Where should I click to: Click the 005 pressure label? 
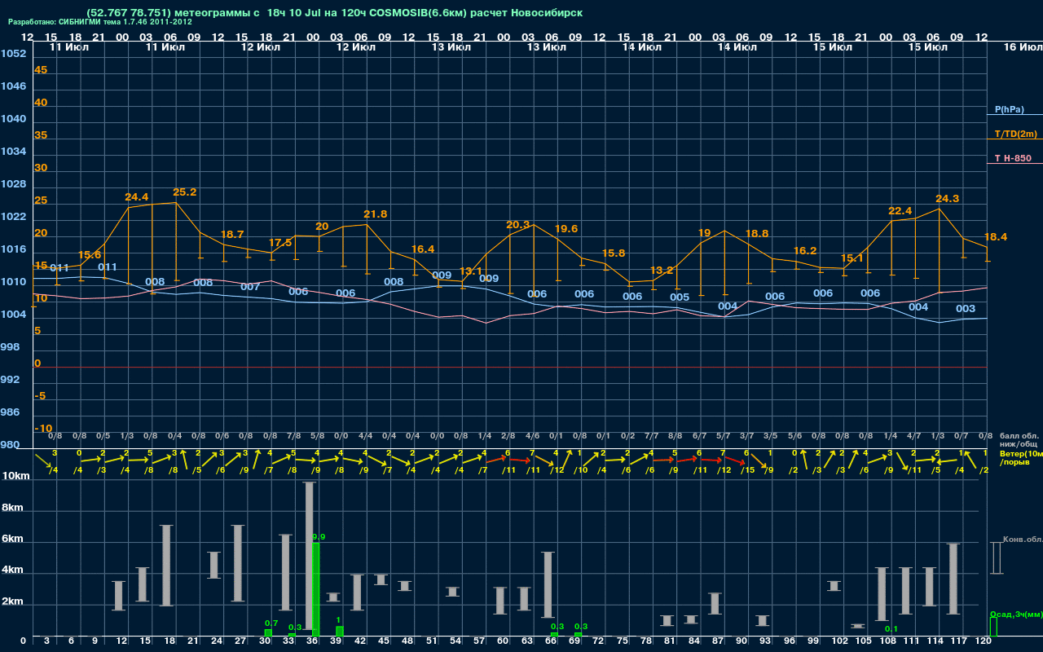(680, 297)
